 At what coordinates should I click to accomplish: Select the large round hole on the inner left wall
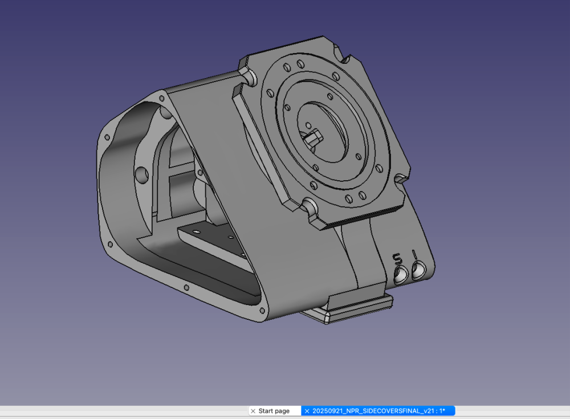click(141, 175)
